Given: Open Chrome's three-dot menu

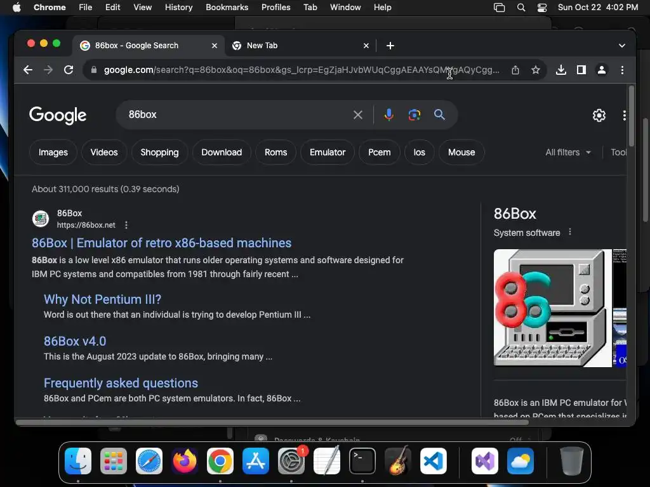Looking at the screenshot, I should [622, 70].
